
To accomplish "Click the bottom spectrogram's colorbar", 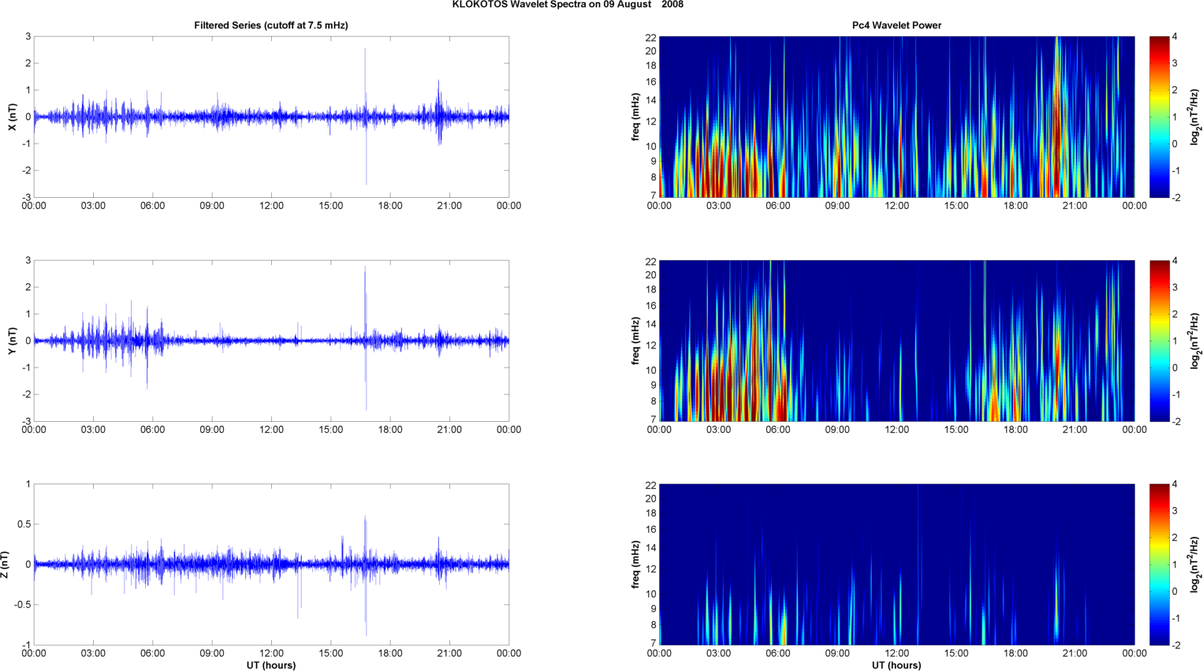I will pos(1159,565).
